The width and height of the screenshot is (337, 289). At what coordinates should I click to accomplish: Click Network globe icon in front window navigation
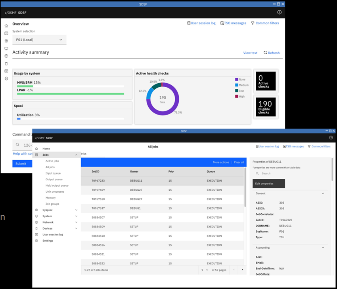tap(36, 222)
